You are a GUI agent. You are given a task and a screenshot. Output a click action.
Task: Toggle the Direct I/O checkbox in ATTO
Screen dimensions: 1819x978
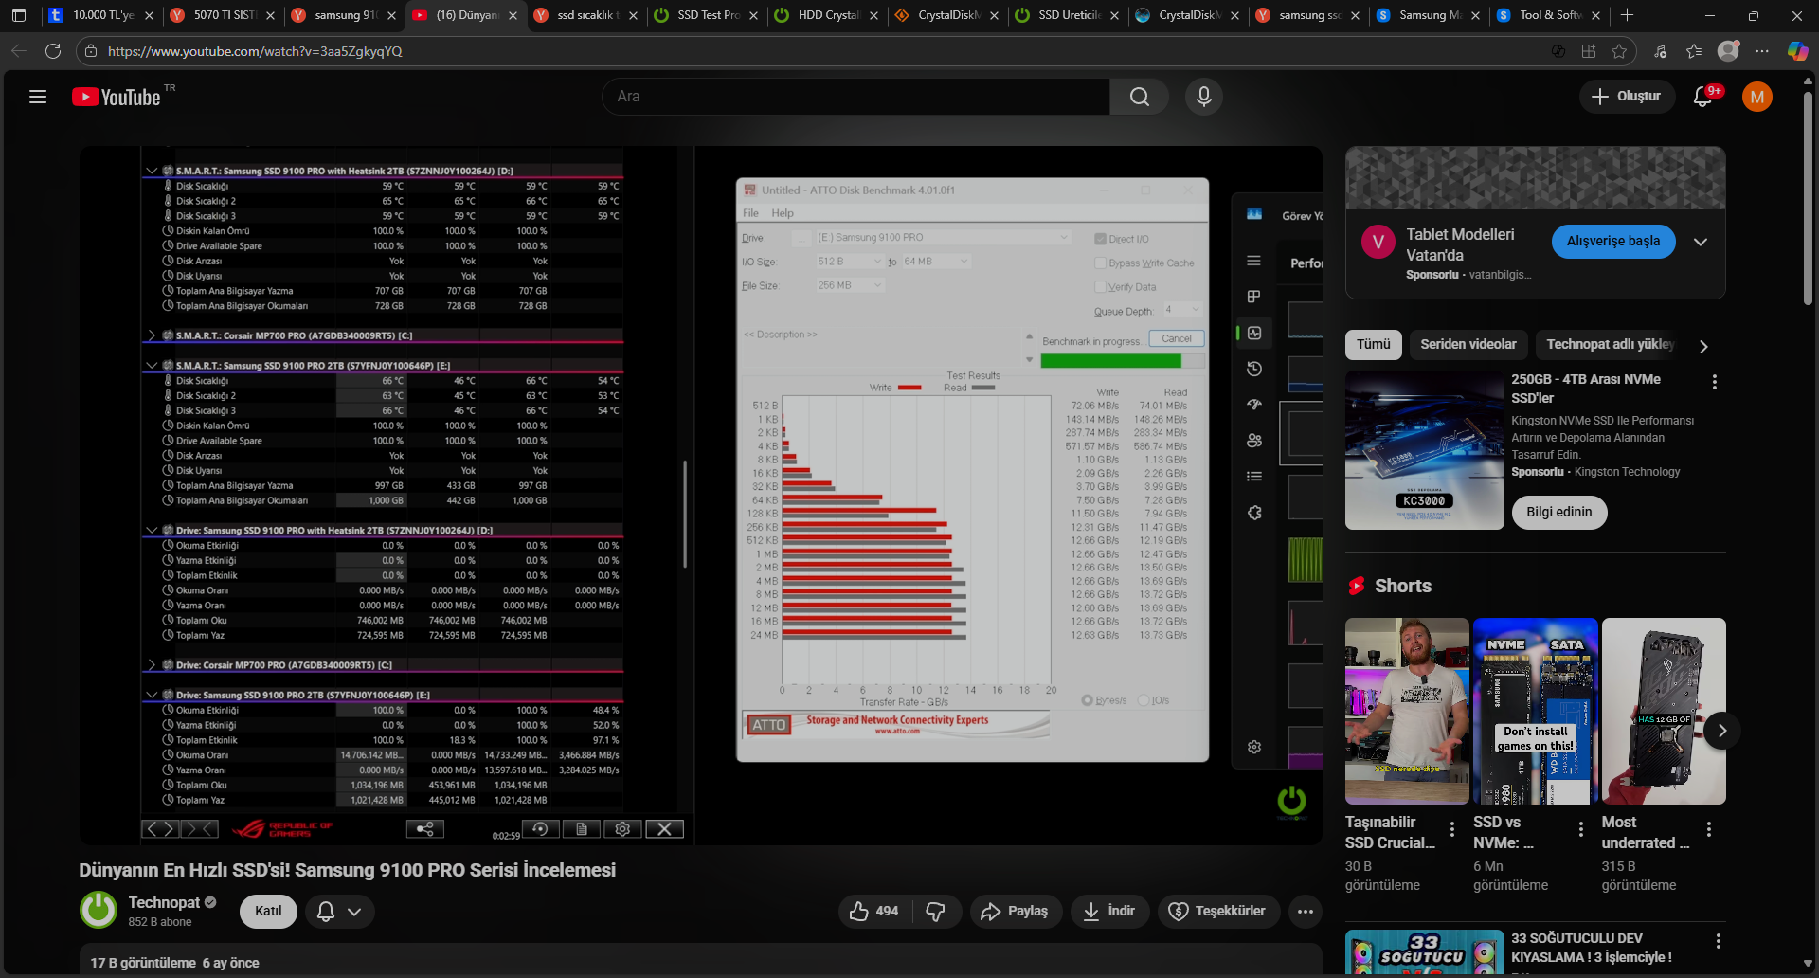[1100, 239]
